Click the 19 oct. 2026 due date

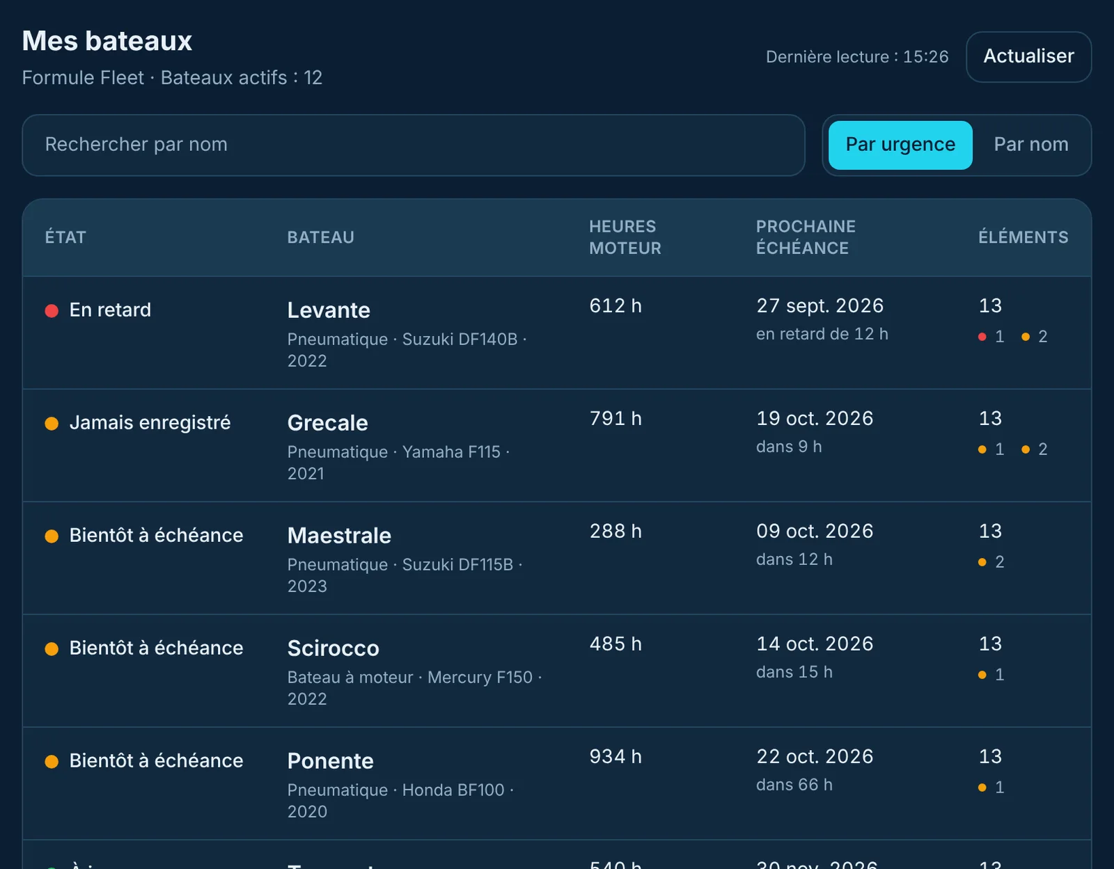815,419
